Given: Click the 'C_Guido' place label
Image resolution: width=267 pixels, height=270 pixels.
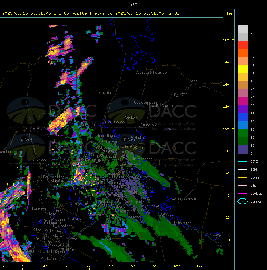Looking at the screenshot, I should [39, 159].
